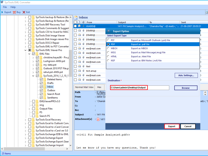Switch to the Hex tab
This screenshot has width=208, height=156.
coord(99,87)
